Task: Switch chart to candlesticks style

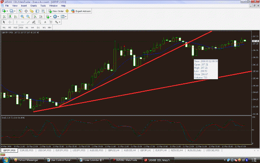Action: 10,17
